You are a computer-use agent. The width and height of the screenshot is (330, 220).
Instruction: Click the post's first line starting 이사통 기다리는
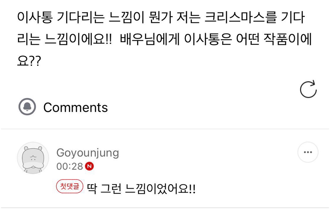pyautogui.click(x=161, y=19)
